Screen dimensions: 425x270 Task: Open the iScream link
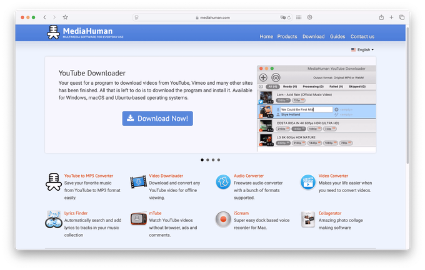point(241,213)
